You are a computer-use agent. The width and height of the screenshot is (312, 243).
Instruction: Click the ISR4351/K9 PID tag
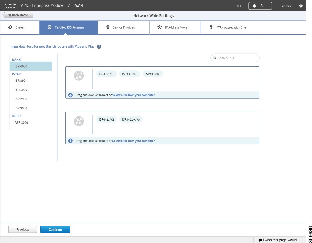[x=153, y=74]
